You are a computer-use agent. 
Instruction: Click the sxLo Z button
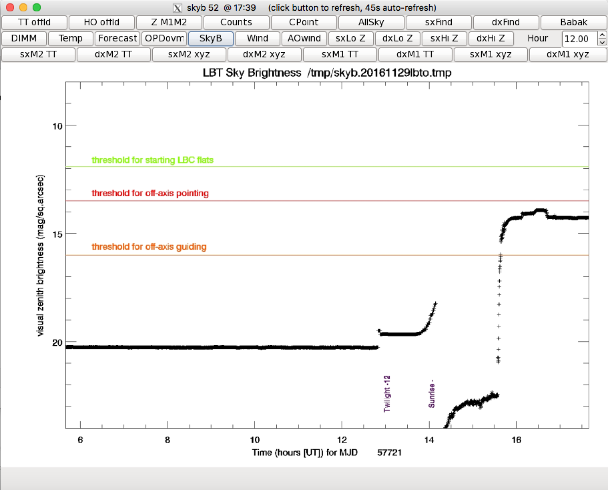click(351, 38)
